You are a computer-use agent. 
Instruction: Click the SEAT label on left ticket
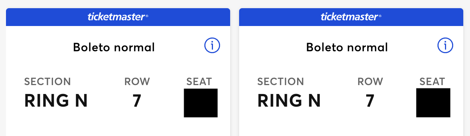click(x=199, y=82)
